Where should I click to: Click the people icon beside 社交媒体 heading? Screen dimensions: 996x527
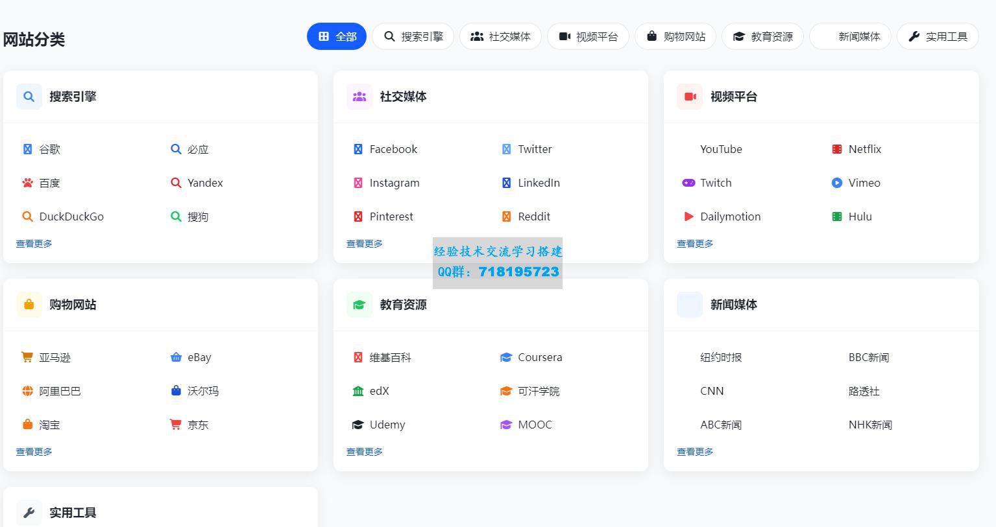click(x=359, y=97)
